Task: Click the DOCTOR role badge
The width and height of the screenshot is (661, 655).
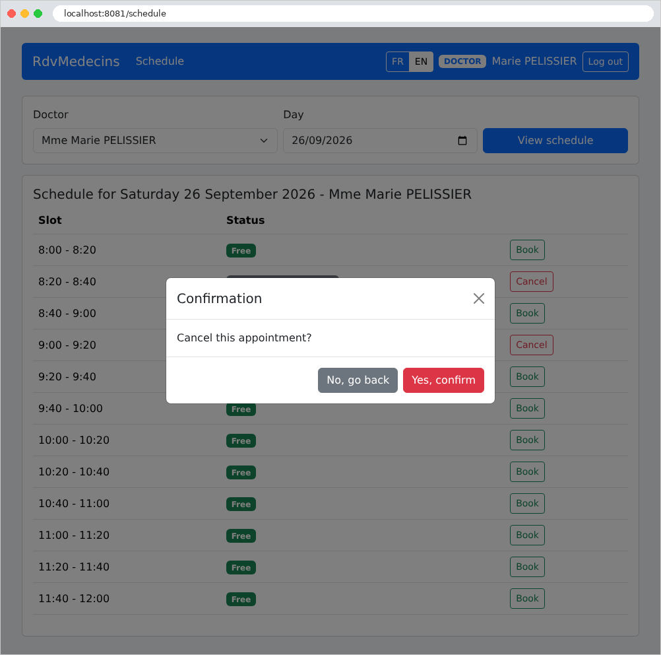Action: point(462,61)
